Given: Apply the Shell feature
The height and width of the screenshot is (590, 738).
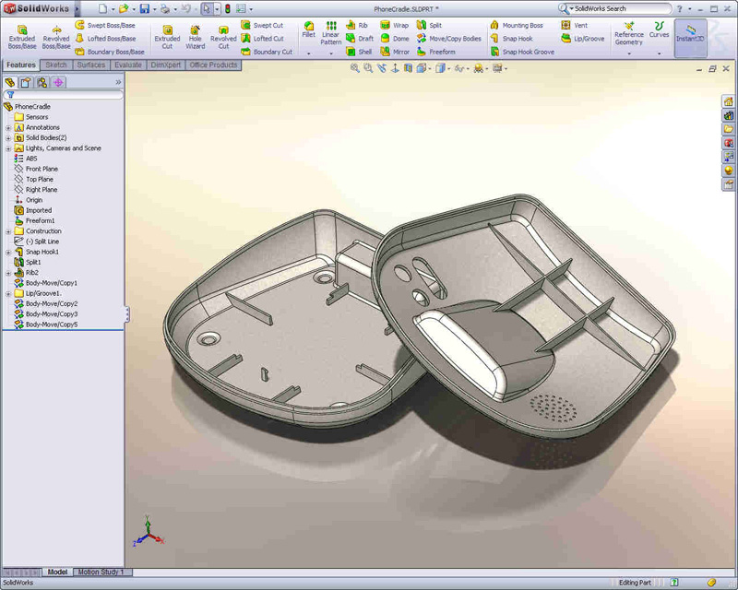Looking at the screenshot, I should [x=359, y=53].
